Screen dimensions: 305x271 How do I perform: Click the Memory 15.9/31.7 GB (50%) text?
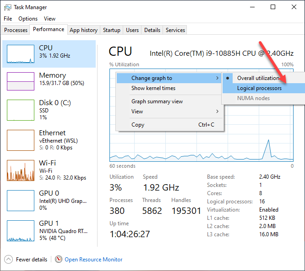click(x=62, y=83)
